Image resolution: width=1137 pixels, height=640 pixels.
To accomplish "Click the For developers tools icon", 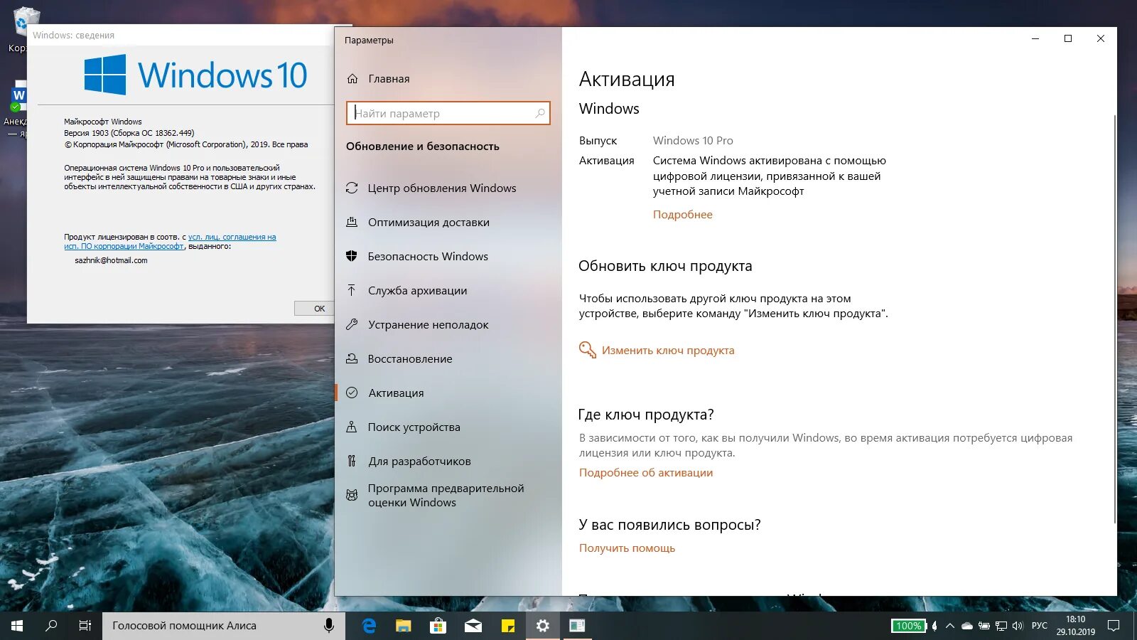I will pos(351,461).
